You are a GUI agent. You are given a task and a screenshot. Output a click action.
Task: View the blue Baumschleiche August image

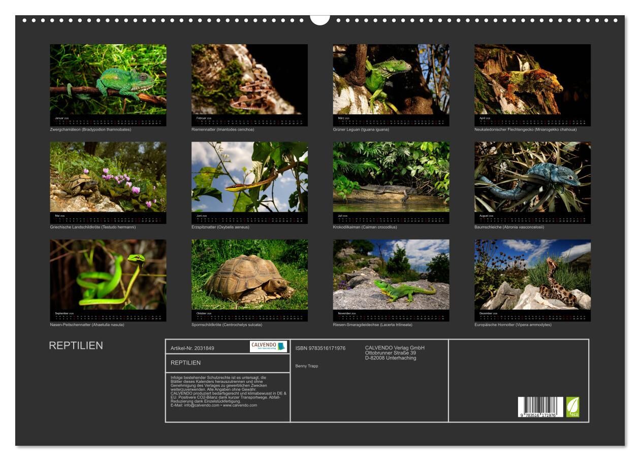532,177
